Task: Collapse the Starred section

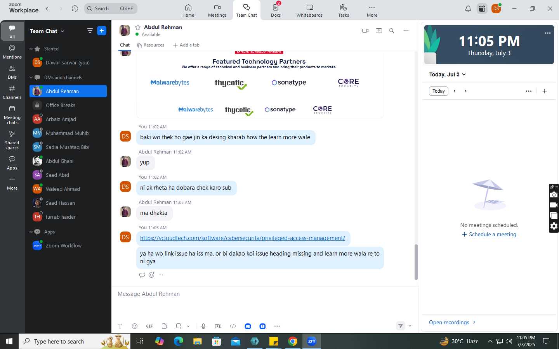Action: click(31, 49)
